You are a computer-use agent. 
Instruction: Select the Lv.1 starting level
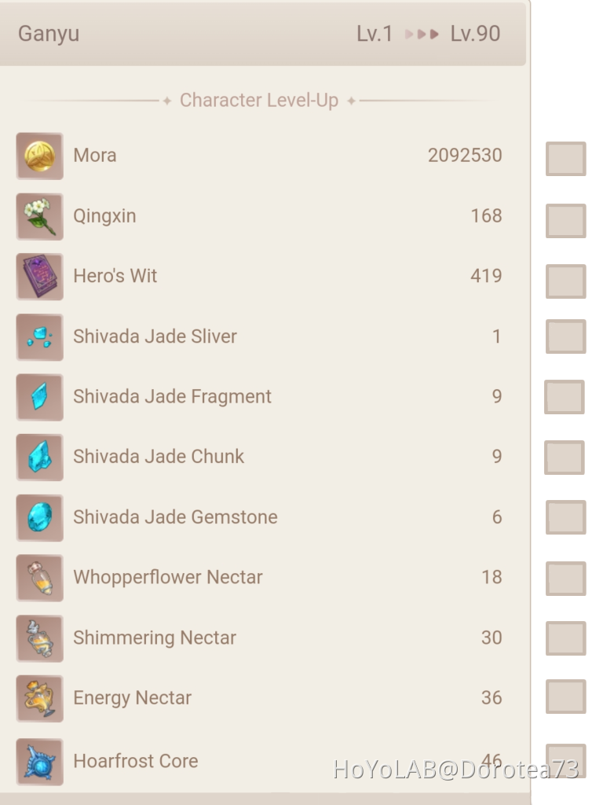(375, 34)
